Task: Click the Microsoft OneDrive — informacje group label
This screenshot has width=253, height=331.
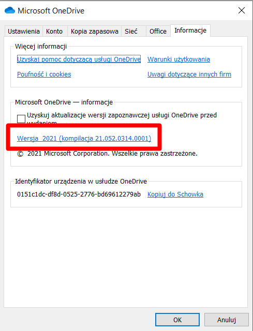Action: (64, 102)
